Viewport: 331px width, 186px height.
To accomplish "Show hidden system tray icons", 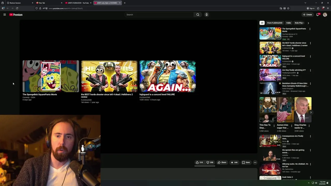I will (309, 183).
